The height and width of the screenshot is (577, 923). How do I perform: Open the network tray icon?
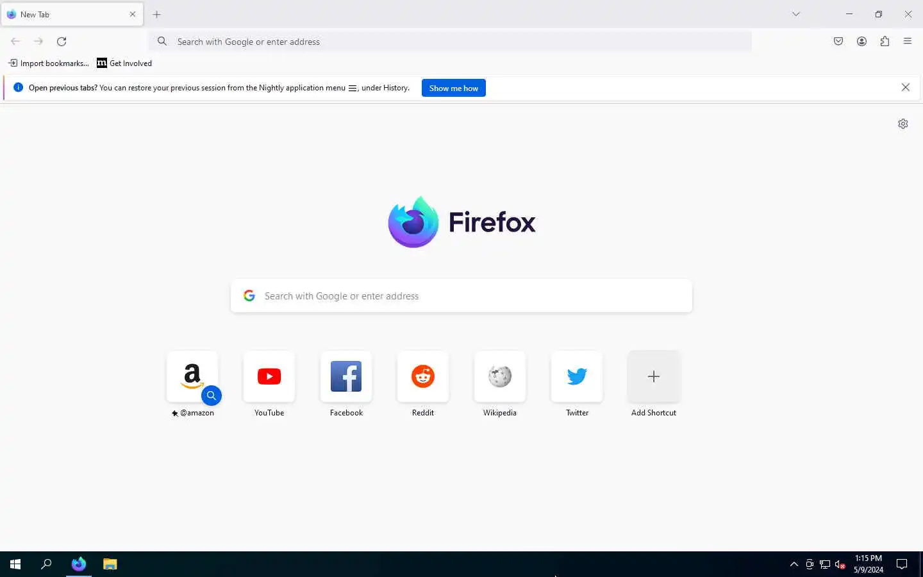pyautogui.click(x=825, y=564)
